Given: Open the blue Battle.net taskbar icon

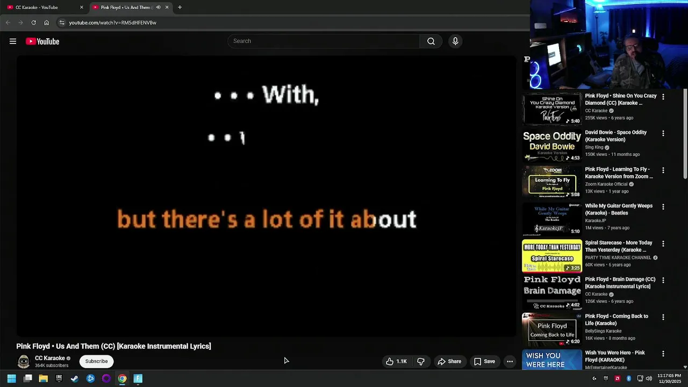Looking at the screenshot, I should point(90,378).
